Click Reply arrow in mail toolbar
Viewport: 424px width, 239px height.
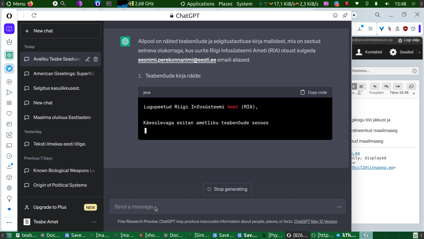375,86
